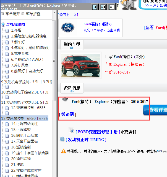
Task: Click the 厂家:Ford(福特)(国外) text
Action: click(125, 57)
